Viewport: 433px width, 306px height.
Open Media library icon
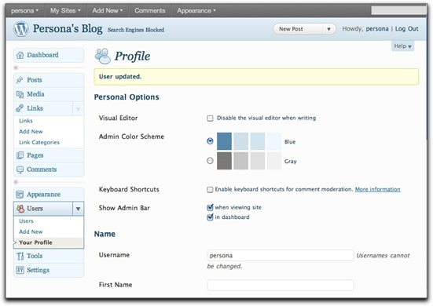pyautogui.click(x=20, y=94)
